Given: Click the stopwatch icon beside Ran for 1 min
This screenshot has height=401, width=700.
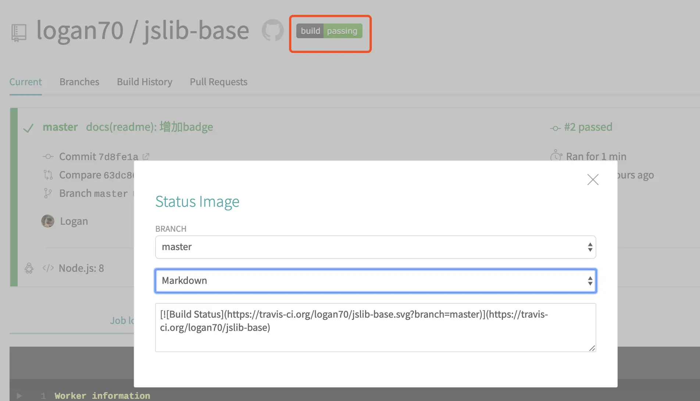Looking at the screenshot, I should [x=556, y=156].
